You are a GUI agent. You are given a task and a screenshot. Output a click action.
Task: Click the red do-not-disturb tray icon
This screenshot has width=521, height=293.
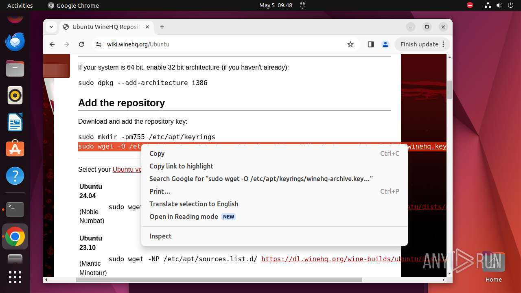pyautogui.click(x=470, y=5)
